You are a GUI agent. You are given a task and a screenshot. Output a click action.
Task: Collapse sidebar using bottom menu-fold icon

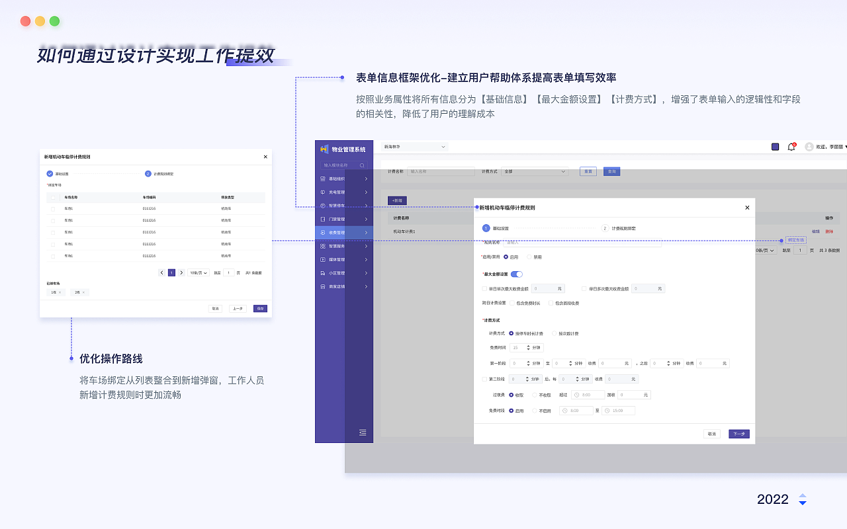tap(363, 432)
